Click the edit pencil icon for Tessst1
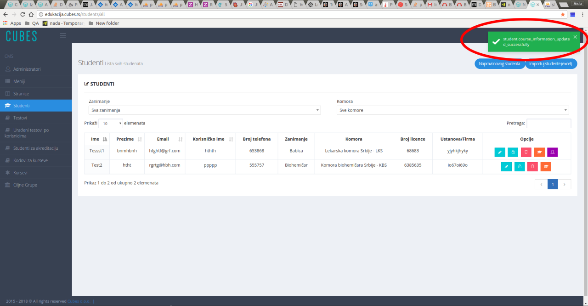588x306 pixels. click(500, 153)
